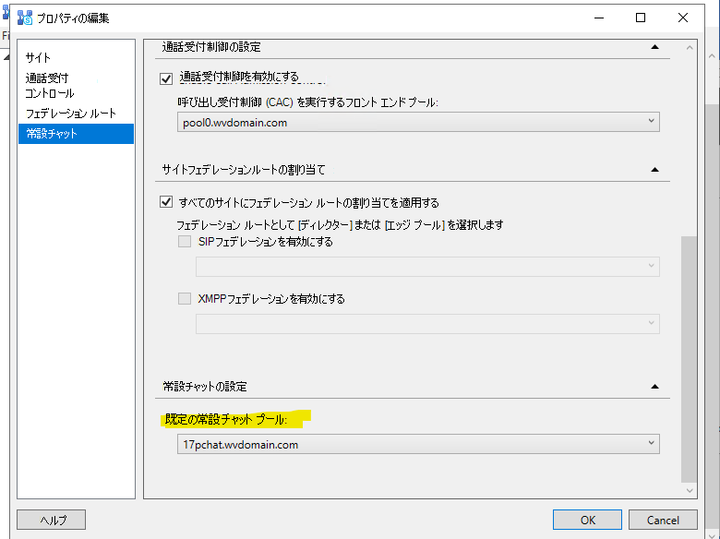Minimize the プロパティの編集 window
720x539 pixels.
pos(599,18)
